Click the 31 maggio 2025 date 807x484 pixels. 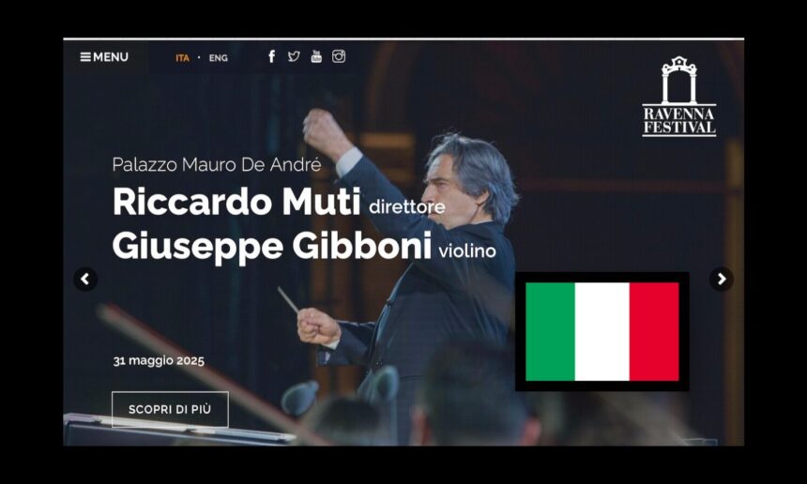pyautogui.click(x=159, y=360)
